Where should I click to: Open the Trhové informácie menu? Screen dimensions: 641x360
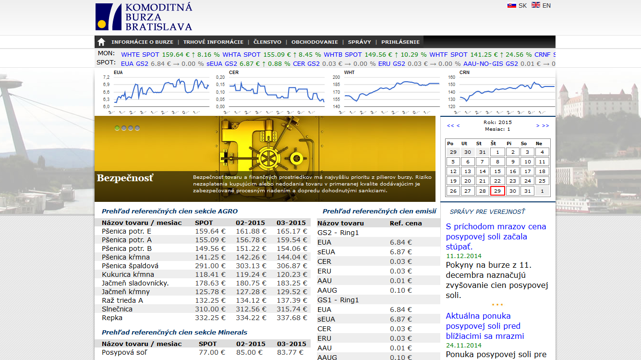(x=213, y=42)
